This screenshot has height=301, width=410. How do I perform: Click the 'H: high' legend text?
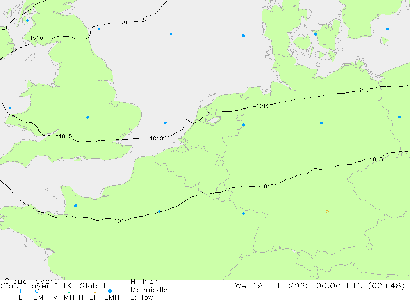pos(144,282)
